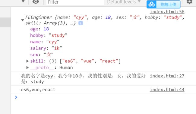Click the Filter input field
196x114 pixels.
[75, 2]
